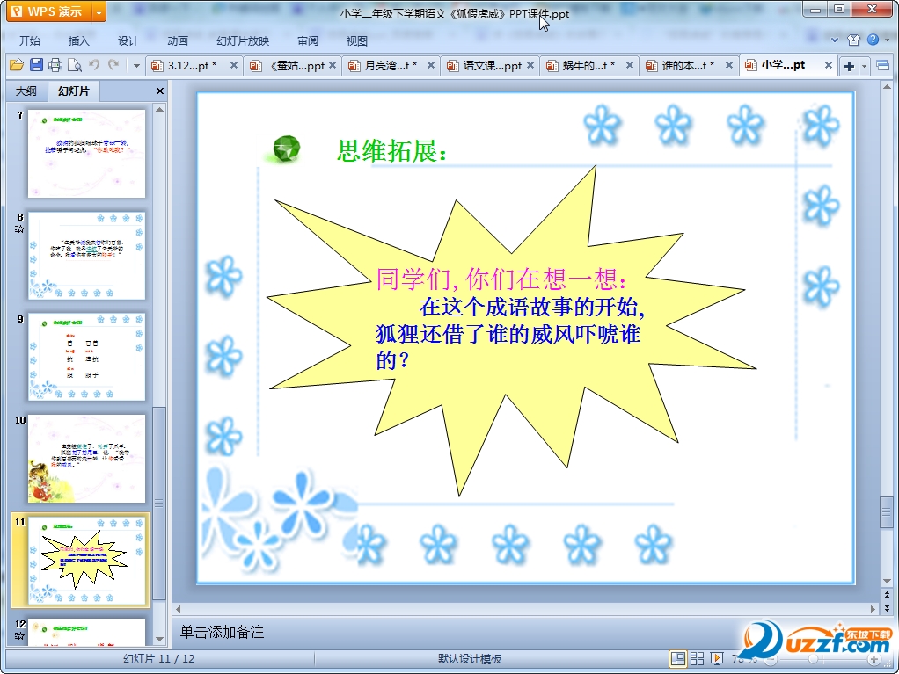The image size is (899, 674).
Task: Open the 审阅 ribbon tab
Action: (308, 40)
